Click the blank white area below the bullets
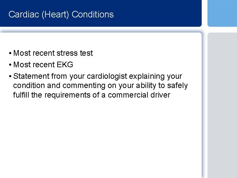237x178 pixels. [x=99, y=138]
